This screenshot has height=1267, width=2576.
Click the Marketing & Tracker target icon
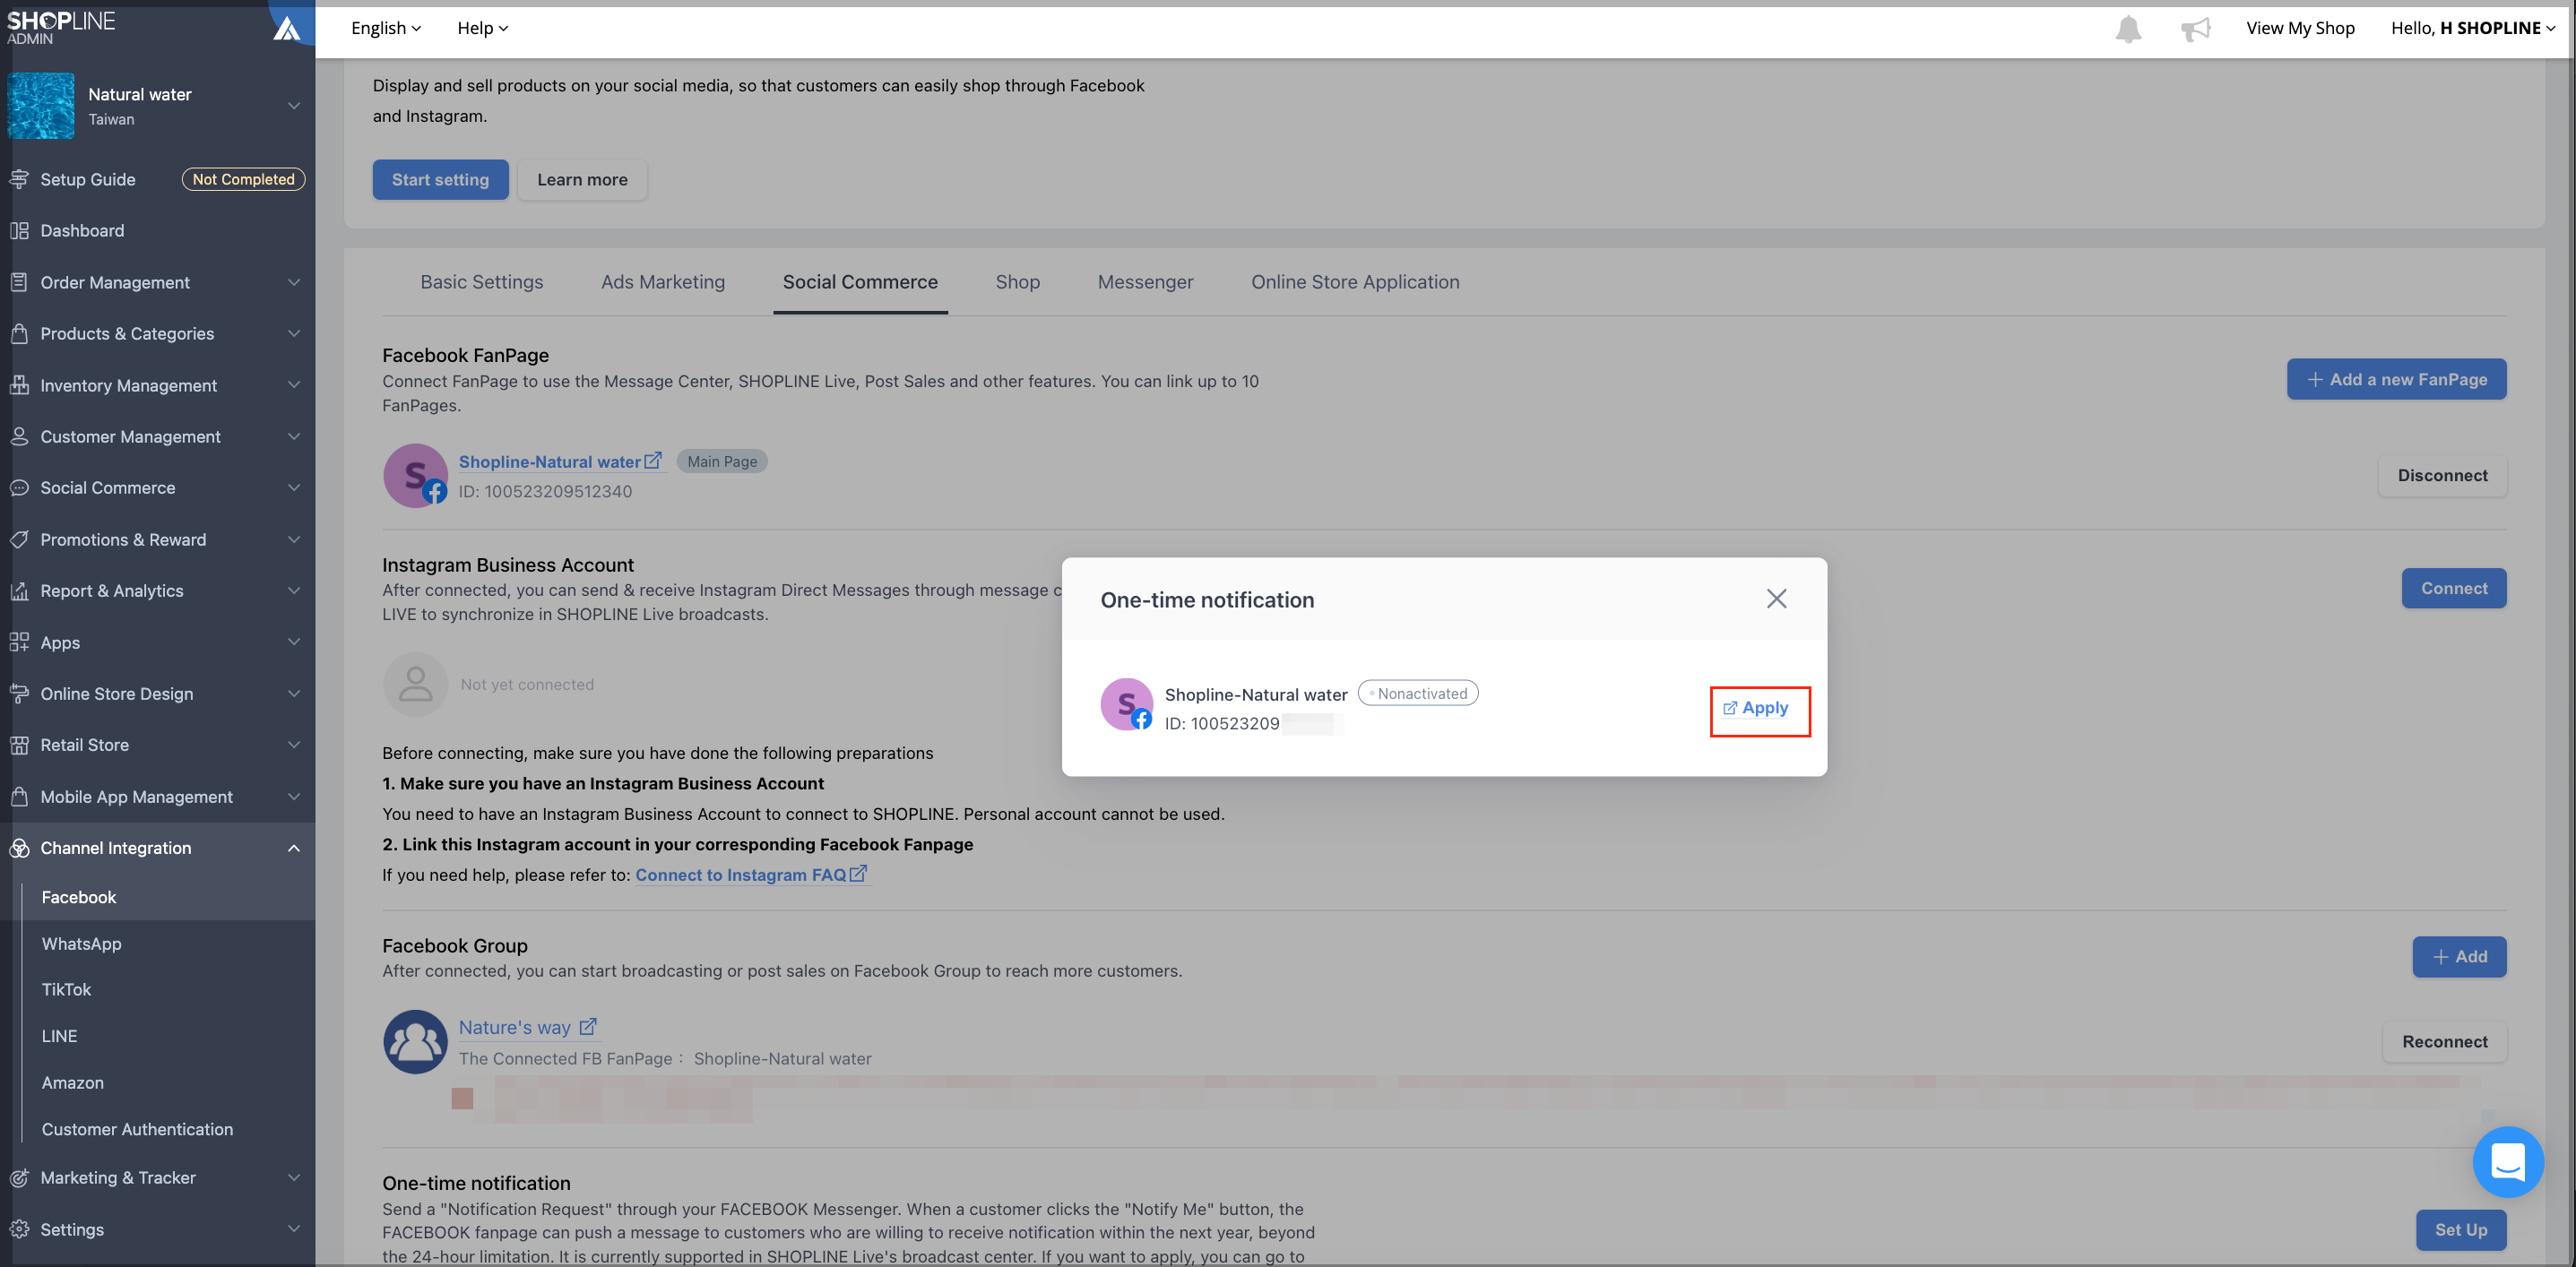click(x=19, y=1178)
